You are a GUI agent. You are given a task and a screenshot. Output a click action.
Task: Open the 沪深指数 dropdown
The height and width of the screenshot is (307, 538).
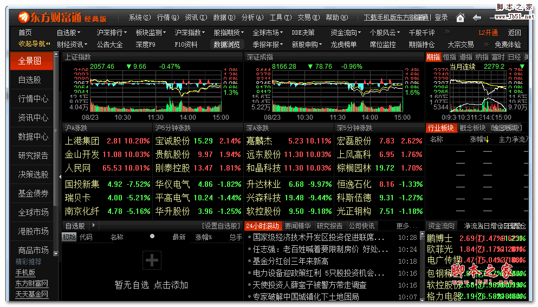[190, 32]
